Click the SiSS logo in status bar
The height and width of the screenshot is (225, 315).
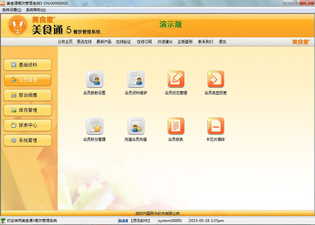click(x=123, y=221)
